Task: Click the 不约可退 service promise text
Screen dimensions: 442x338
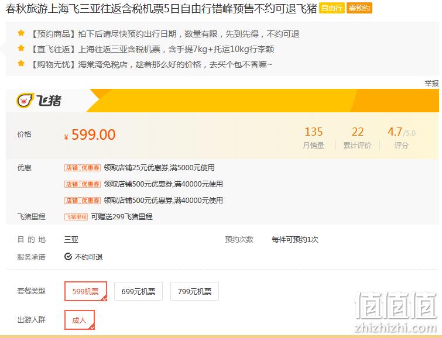Action: click(x=88, y=257)
